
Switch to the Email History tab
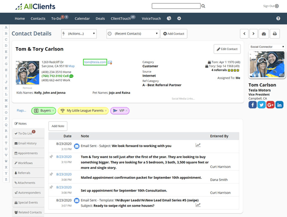(28, 143)
